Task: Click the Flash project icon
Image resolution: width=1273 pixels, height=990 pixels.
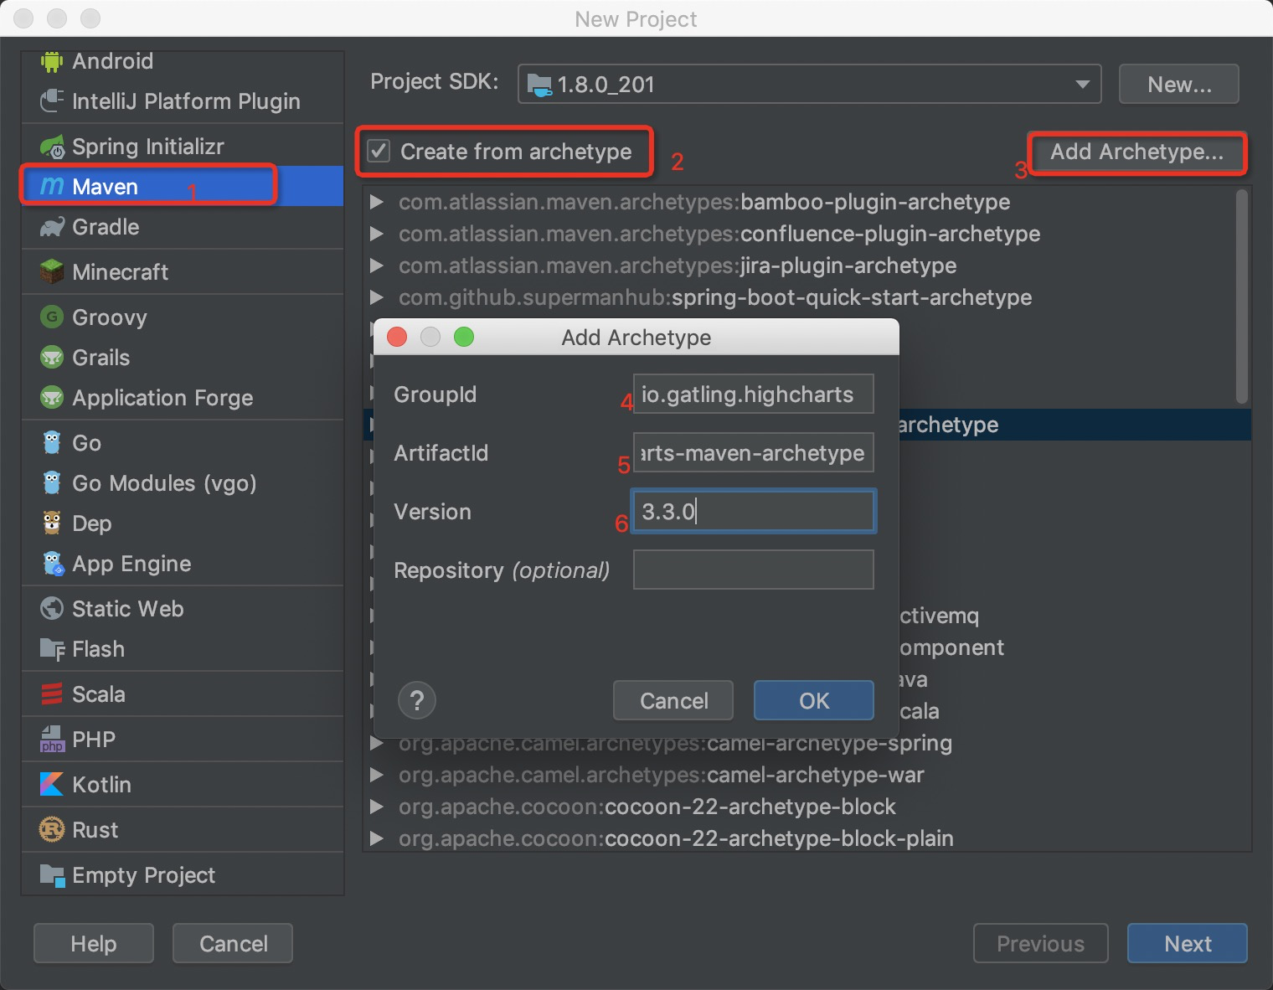Action: click(x=52, y=649)
